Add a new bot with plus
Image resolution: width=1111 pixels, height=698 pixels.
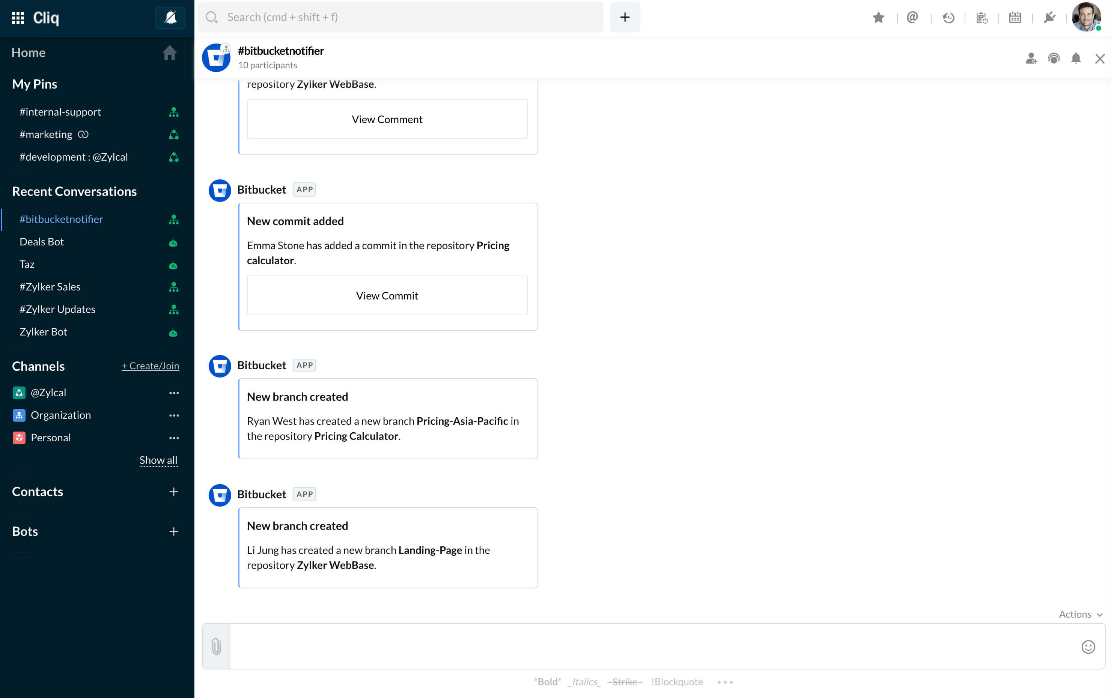173,531
